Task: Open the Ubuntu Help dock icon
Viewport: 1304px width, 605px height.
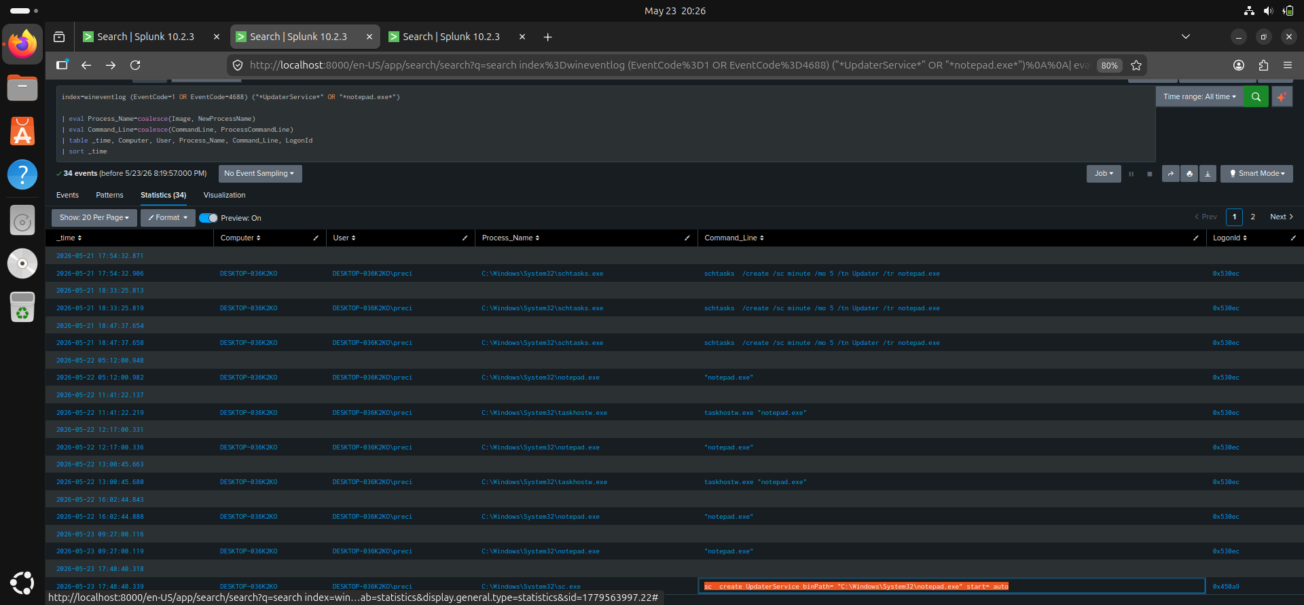Action: [x=22, y=175]
